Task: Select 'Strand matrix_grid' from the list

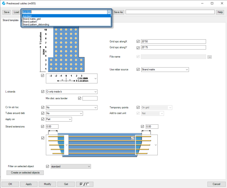Action: point(31,19)
